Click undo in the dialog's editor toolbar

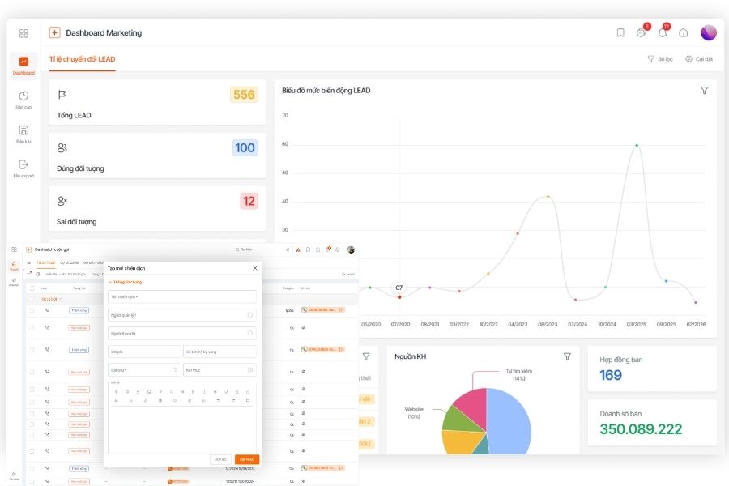pos(219,400)
